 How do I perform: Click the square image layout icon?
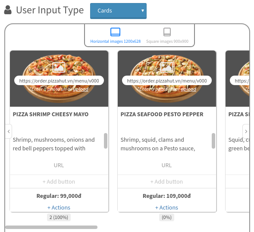tap(167, 32)
